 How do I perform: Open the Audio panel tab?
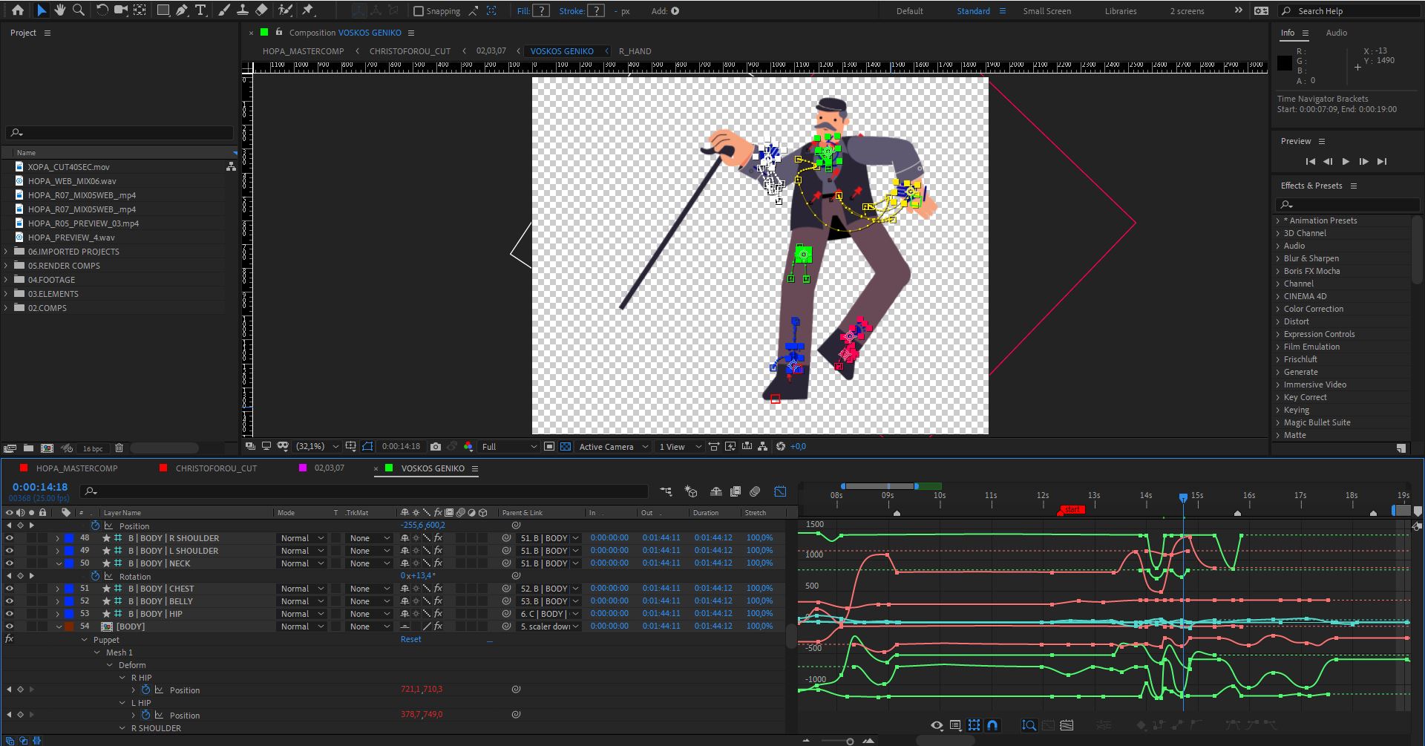tap(1336, 33)
